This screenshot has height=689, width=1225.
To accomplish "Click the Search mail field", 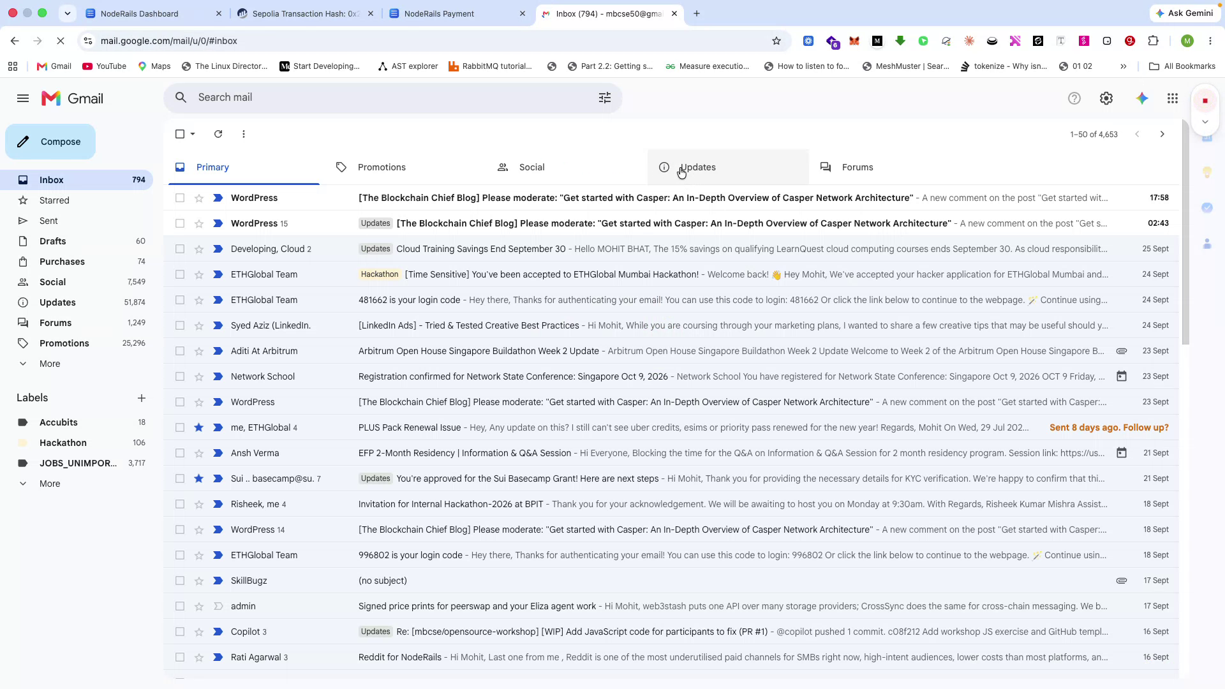I will (x=392, y=98).
